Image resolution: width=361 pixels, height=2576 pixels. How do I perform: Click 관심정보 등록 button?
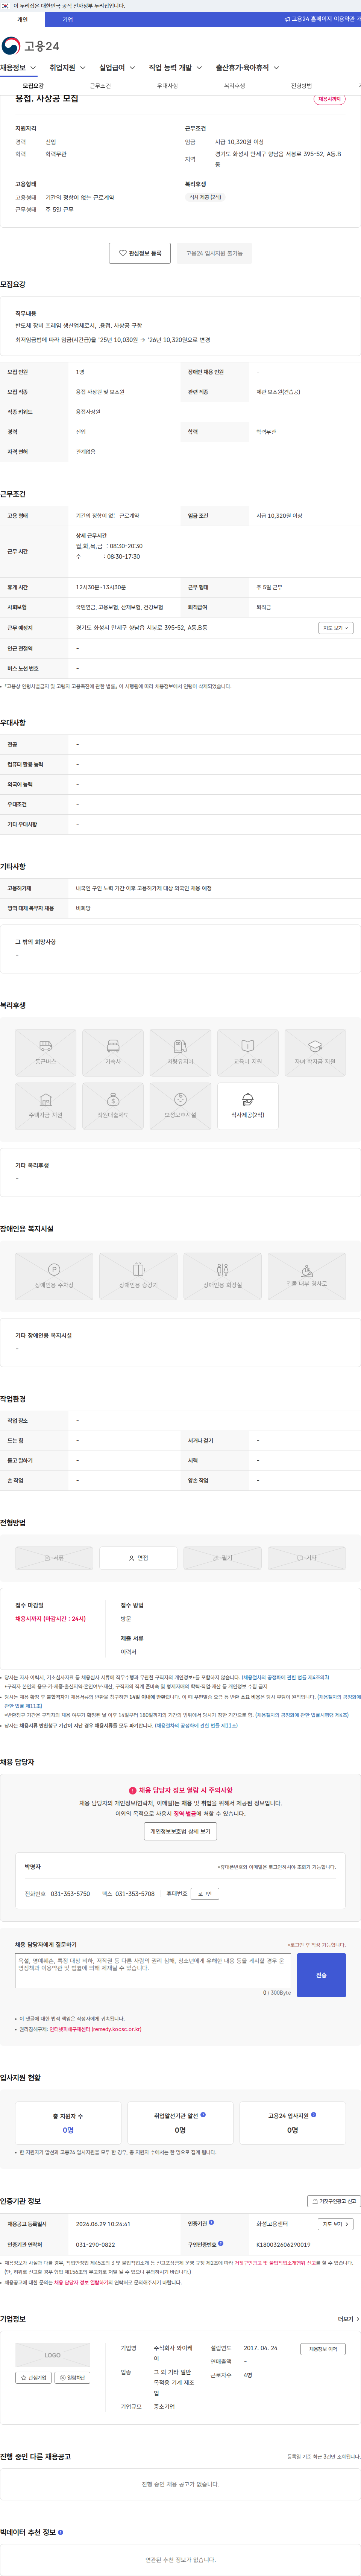click(140, 253)
